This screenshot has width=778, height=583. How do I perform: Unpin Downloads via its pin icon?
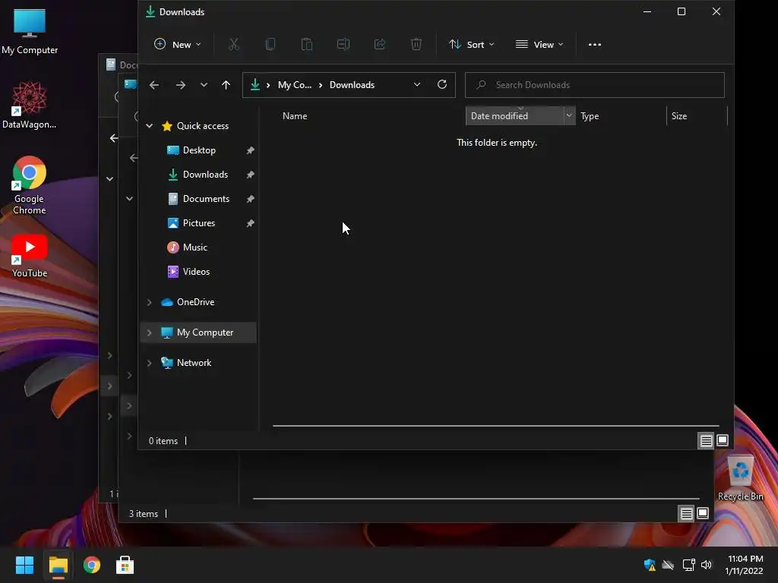(250, 175)
